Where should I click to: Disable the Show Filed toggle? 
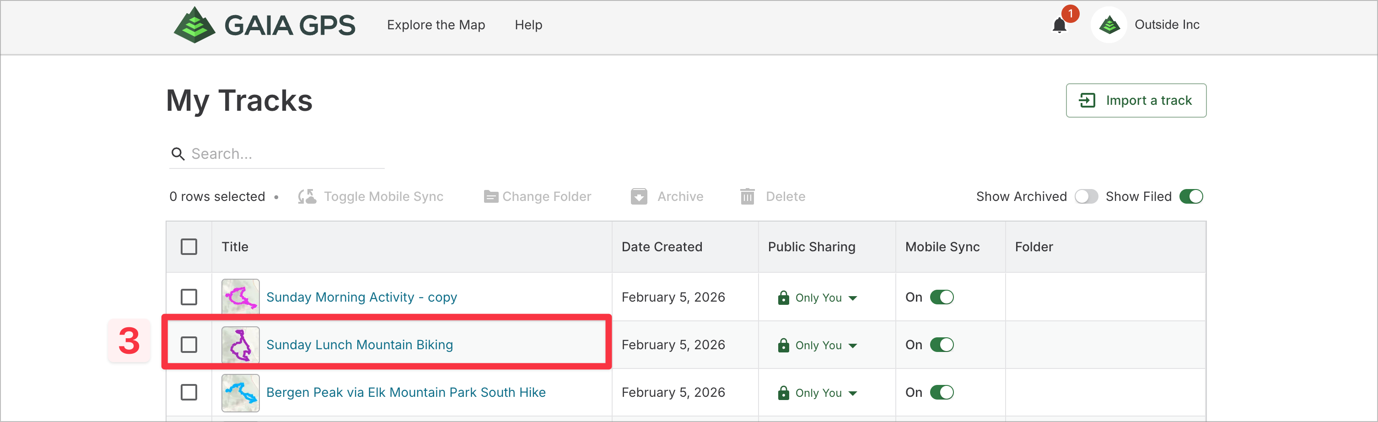[1191, 197]
